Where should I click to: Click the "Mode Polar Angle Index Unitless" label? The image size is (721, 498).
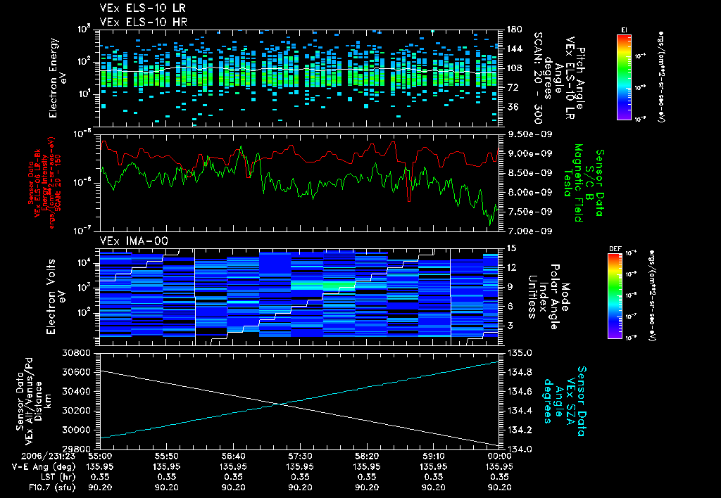[x=548, y=296]
